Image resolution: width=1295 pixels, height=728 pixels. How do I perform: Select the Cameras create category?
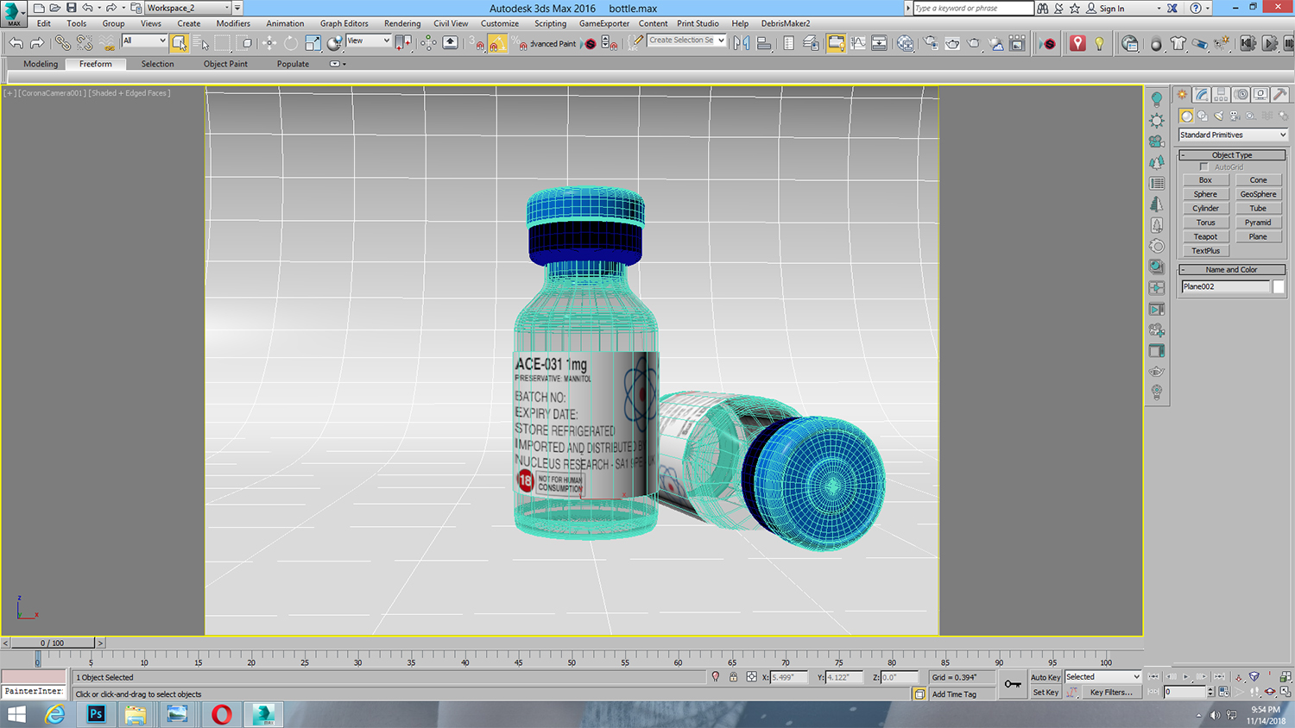click(1235, 116)
